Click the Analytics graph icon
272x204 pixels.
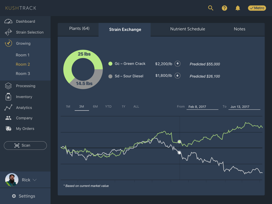tap(8, 108)
